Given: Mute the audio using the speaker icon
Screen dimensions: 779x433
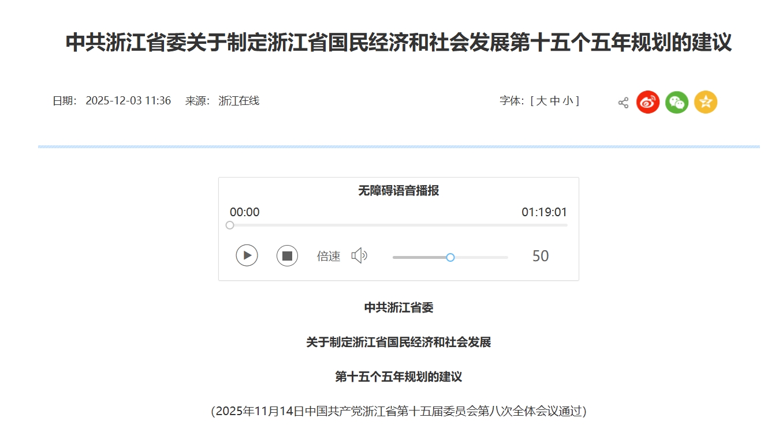Looking at the screenshot, I should [359, 255].
